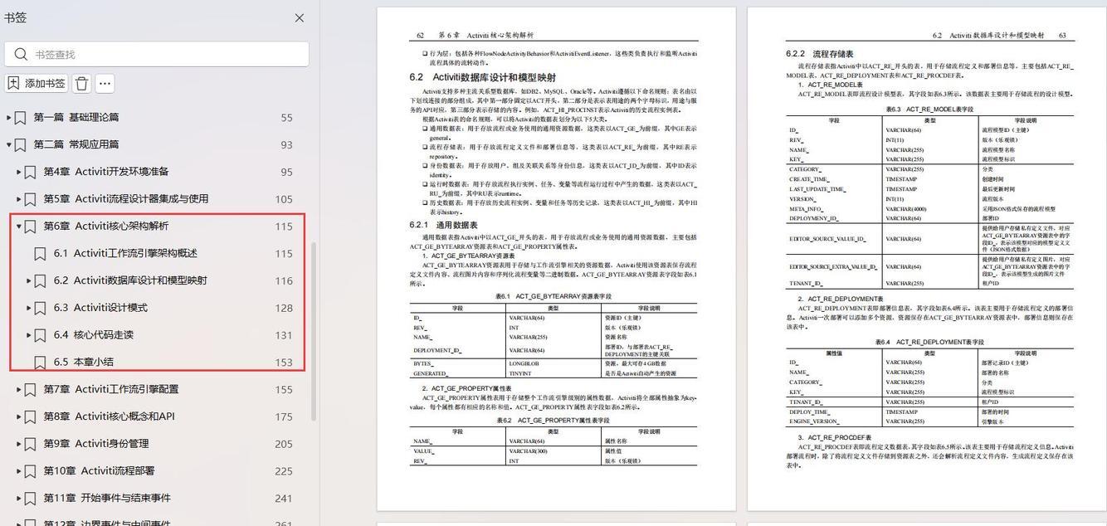
Task: Click bookmark icon of 6.4 entry
Action: pyautogui.click(x=40, y=335)
